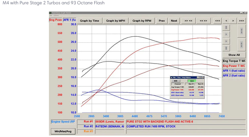Toggle the Eng Torque T WC channel

234,61
